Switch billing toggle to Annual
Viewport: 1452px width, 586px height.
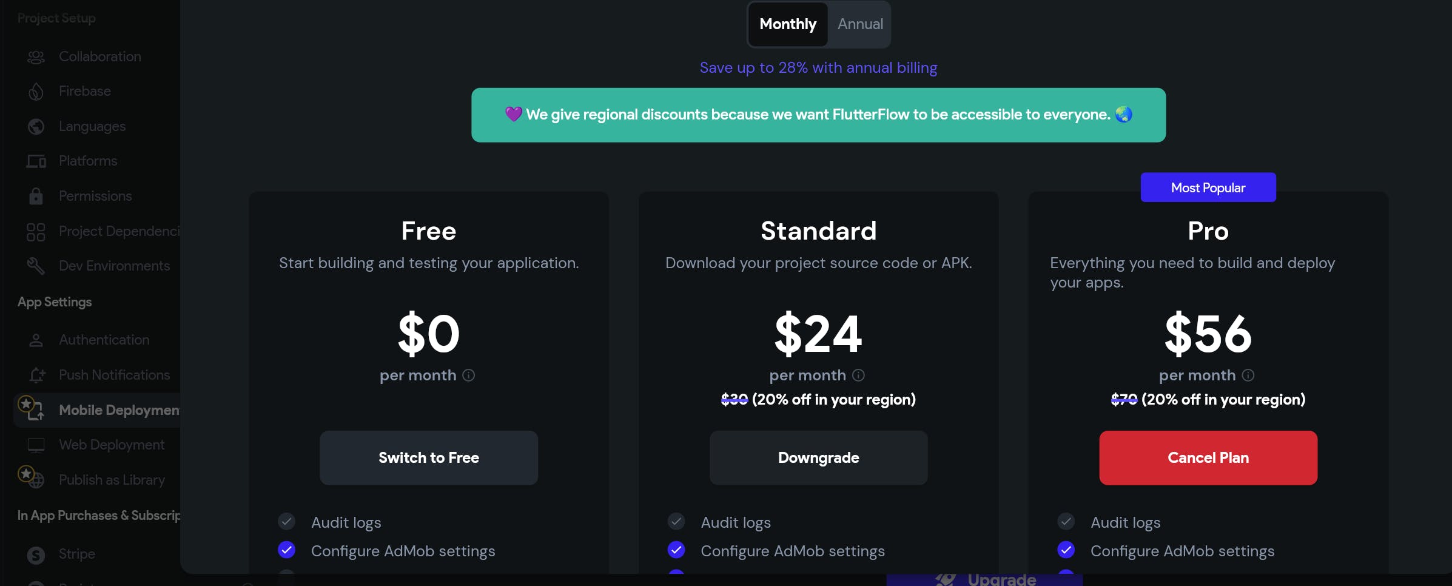tap(860, 24)
